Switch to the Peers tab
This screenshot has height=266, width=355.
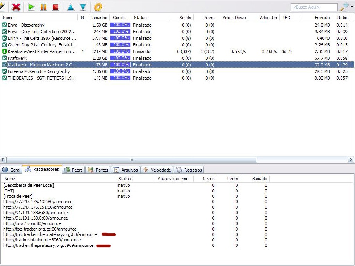[x=74, y=170]
